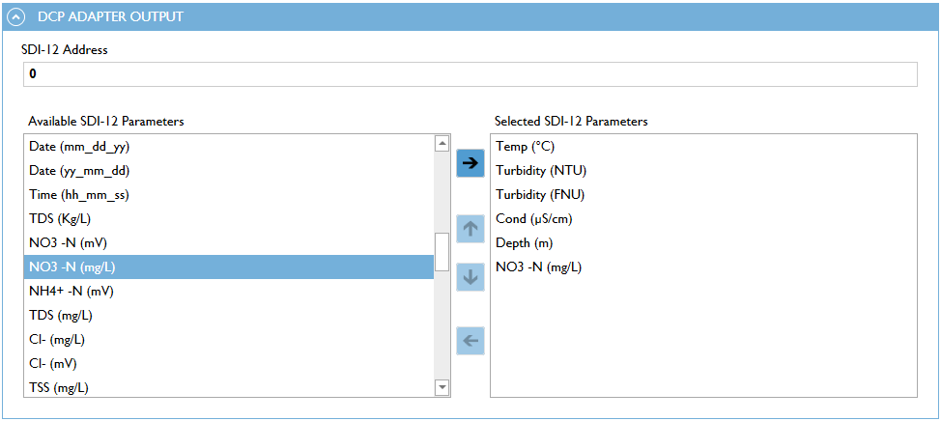Viewport: 941px width, 421px height.
Task: Click the right arrow add-parameter button
Action: point(470,163)
